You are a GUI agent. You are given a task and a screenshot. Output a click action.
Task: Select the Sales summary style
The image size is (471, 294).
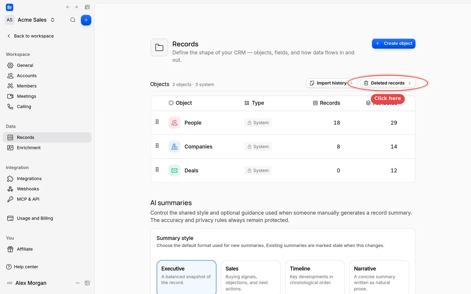pos(251,277)
